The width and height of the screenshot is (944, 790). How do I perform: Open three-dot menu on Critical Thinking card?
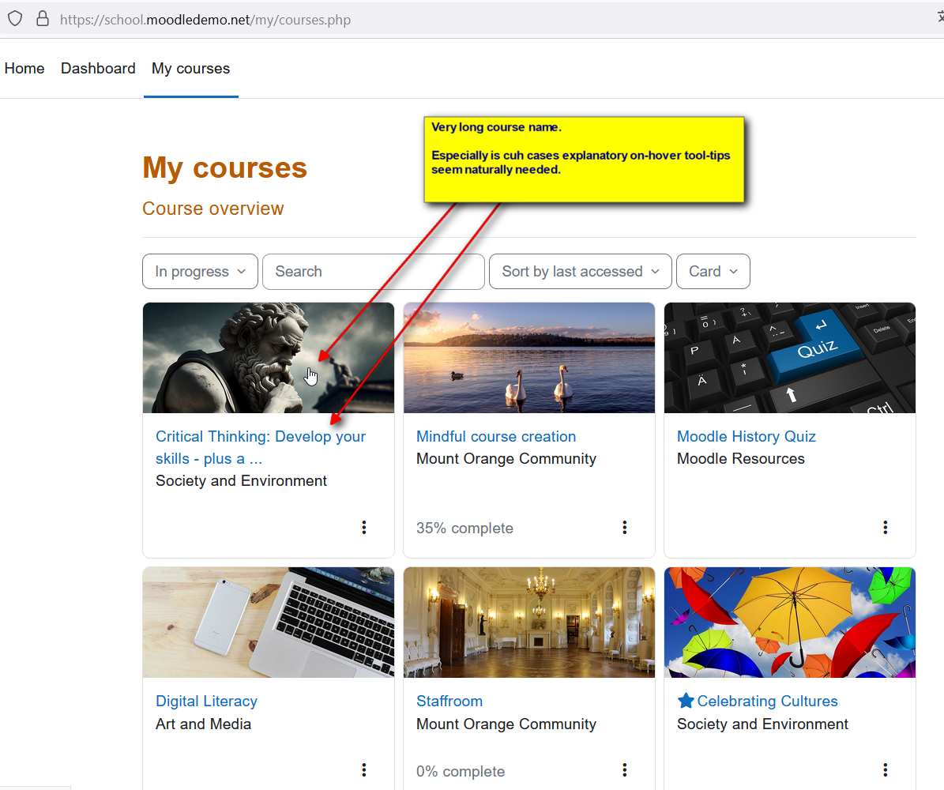click(x=363, y=528)
